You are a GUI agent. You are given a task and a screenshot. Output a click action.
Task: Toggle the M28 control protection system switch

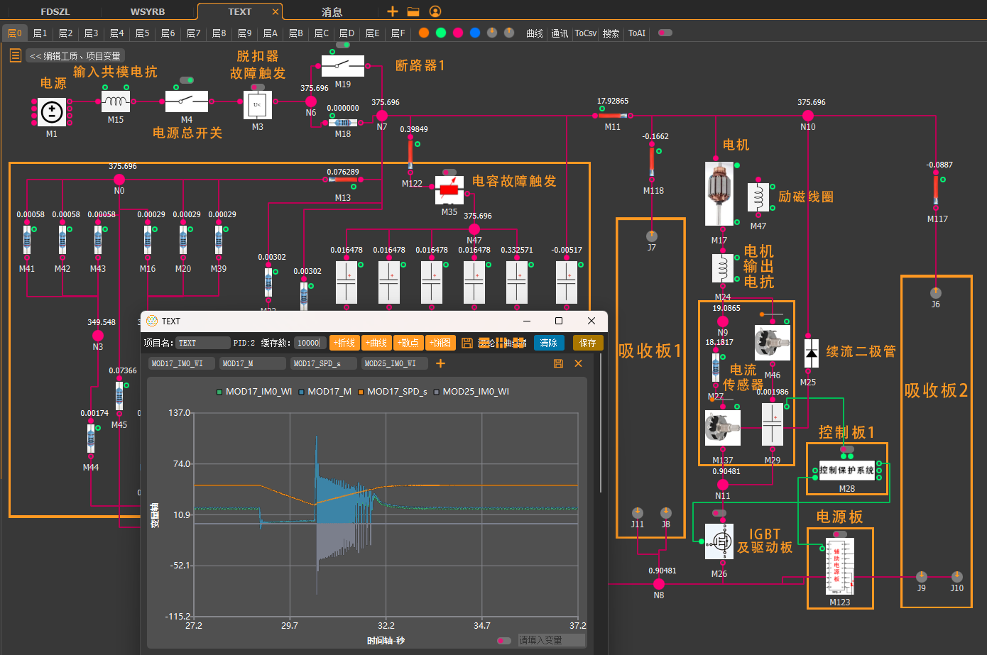(x=847, y=449)
